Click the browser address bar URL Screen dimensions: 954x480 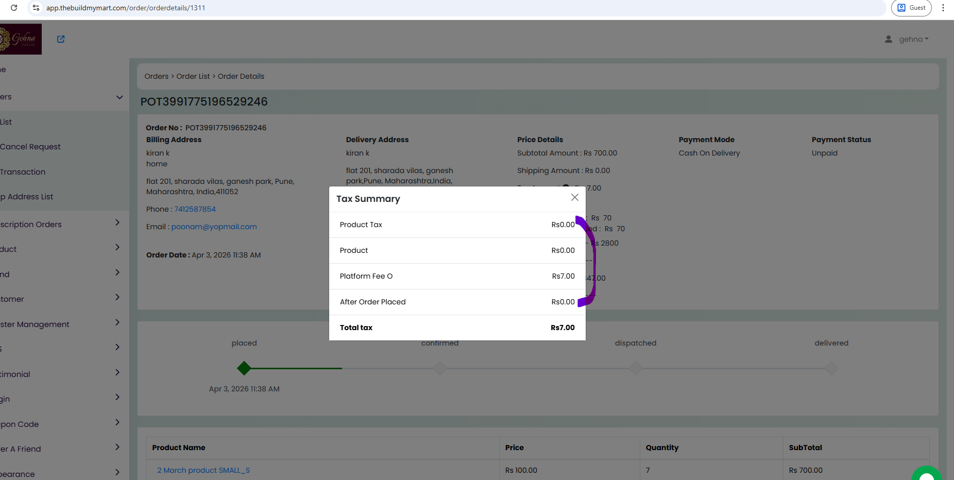click(x=126, y=8)
